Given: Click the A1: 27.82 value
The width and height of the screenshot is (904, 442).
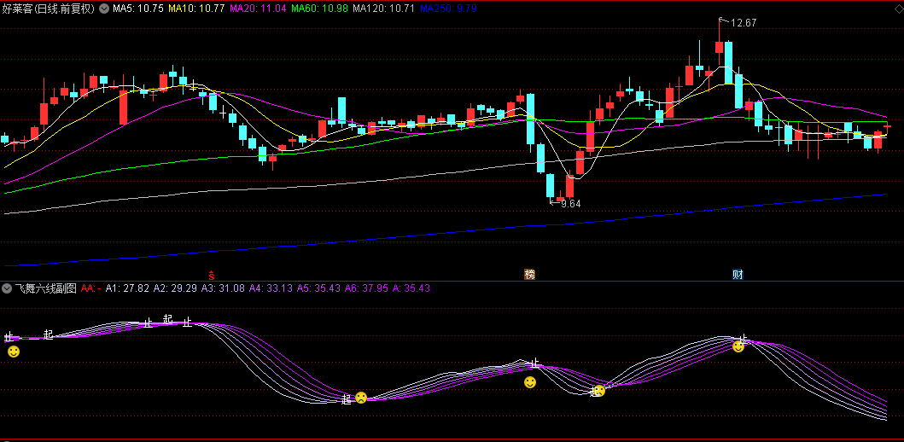Looking at the screenshot, I should pyautogui.click(x=127, y=288).
